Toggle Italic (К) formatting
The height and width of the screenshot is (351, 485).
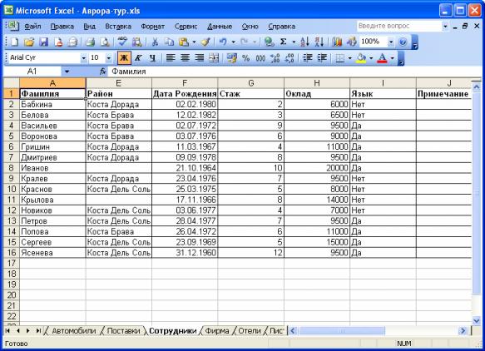tap(139, 58)
